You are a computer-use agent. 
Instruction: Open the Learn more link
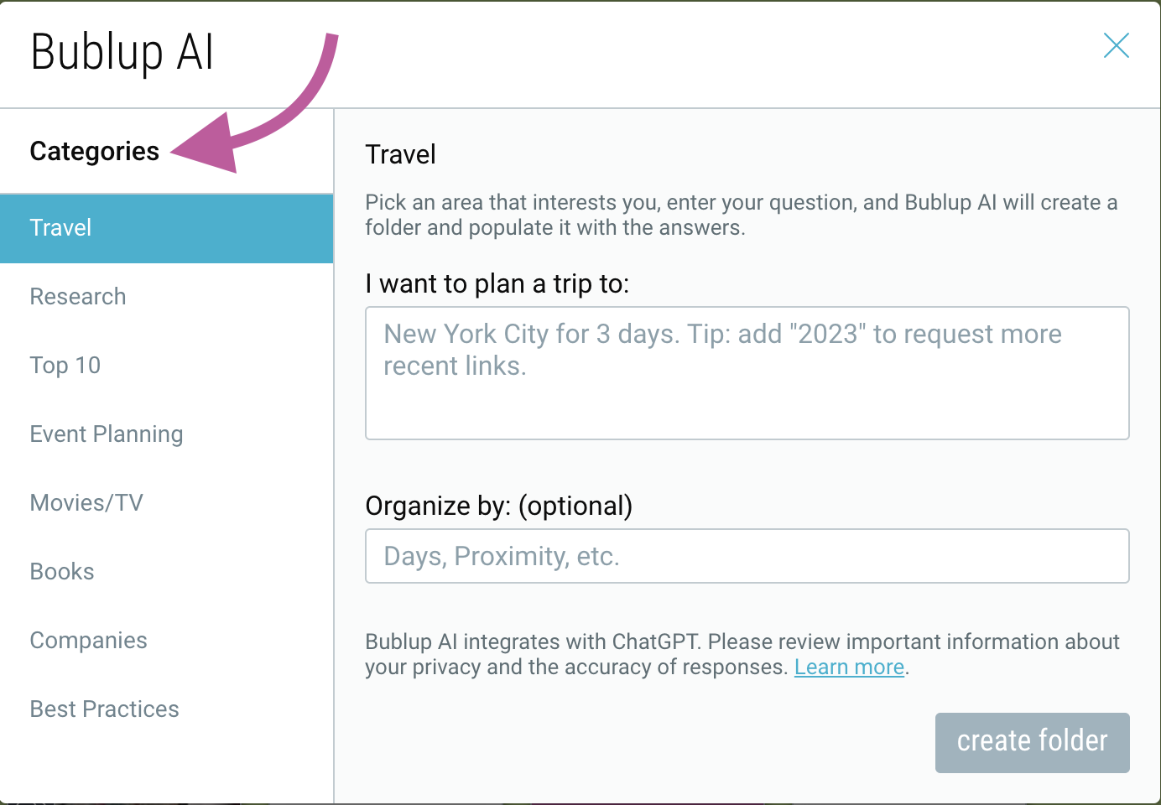pos(849,667)
